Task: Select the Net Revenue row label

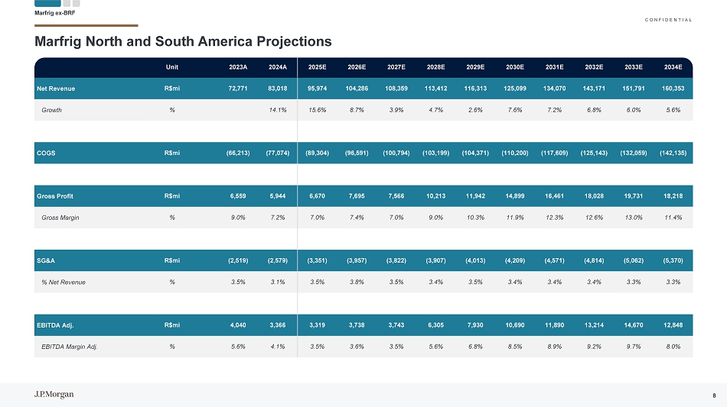Action: pyautogui.click(x=56, y=89)
